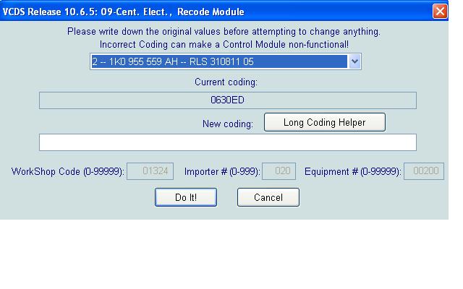
Task: Click the Importer # field 020
Action: coord(279,171)
